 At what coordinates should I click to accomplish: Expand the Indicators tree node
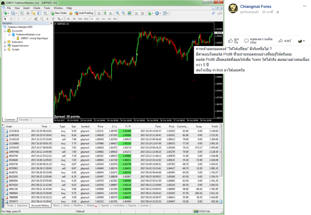(x=5, y=42)
